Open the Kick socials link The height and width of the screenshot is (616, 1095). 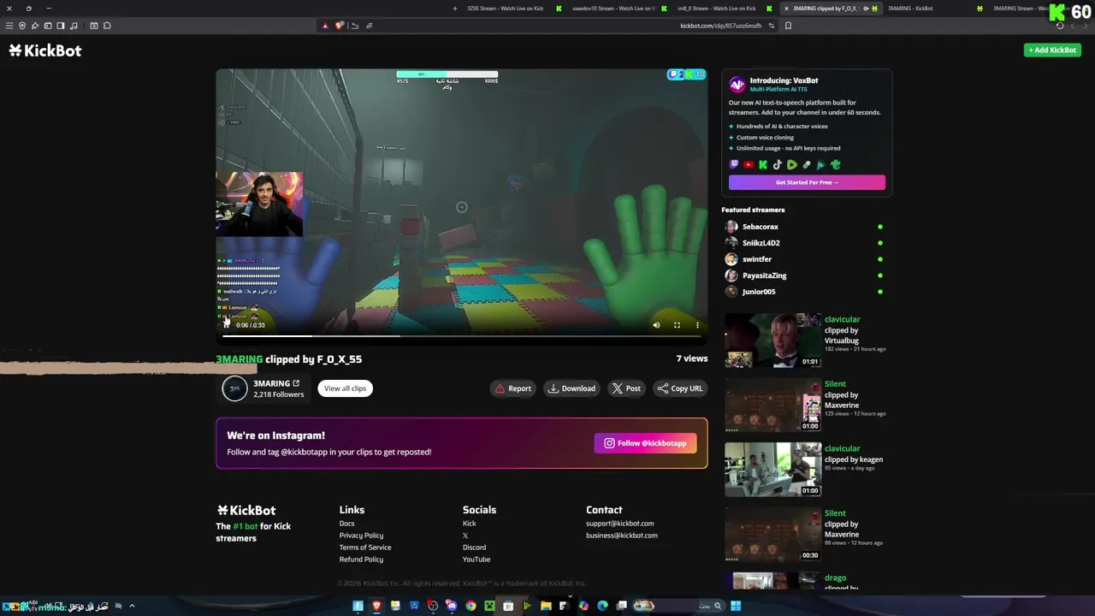coord(469,524)
